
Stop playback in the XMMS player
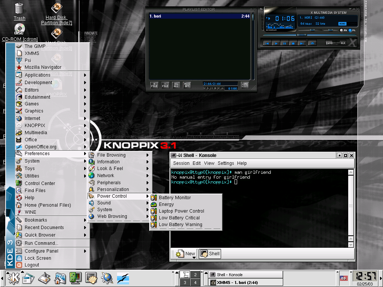(293, 43)
